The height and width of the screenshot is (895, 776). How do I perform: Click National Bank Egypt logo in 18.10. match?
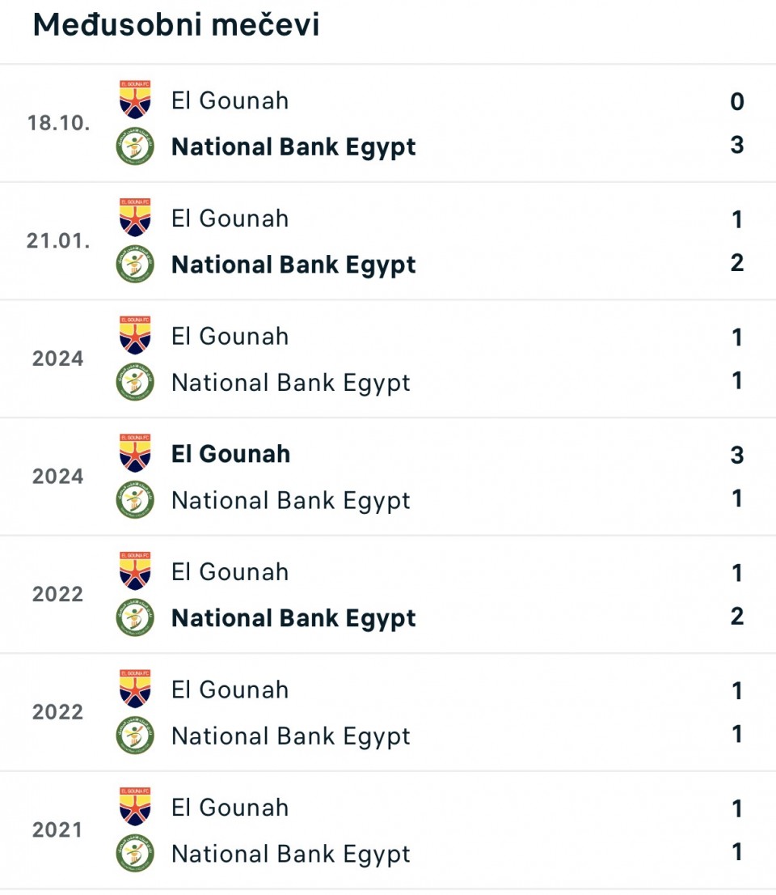(x=135, y=147)
